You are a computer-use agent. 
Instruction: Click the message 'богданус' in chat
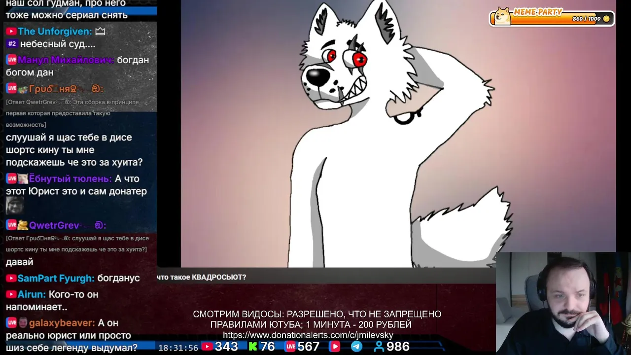(118, 279)
